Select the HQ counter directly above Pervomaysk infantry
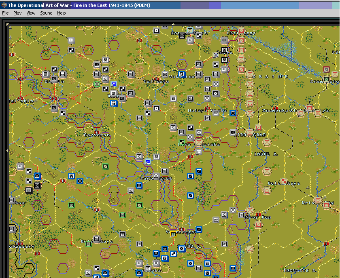The height and width of the screenshot is (278, 340). 164,171
